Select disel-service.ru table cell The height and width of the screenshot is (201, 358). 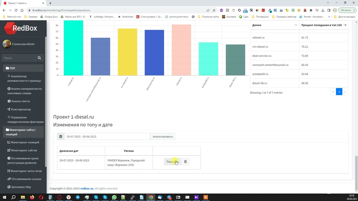tap(274, 56)
